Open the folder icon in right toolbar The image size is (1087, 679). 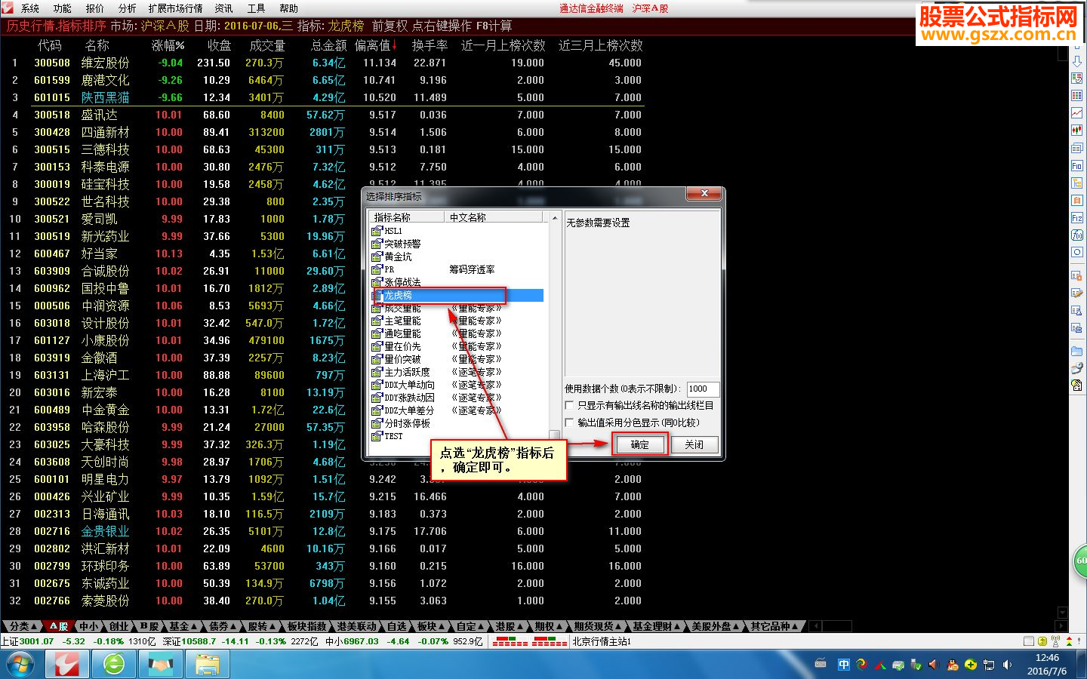[1077, 352]
